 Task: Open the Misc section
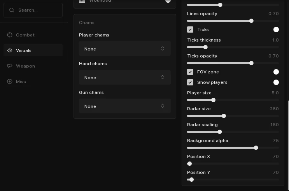[33, 82]
